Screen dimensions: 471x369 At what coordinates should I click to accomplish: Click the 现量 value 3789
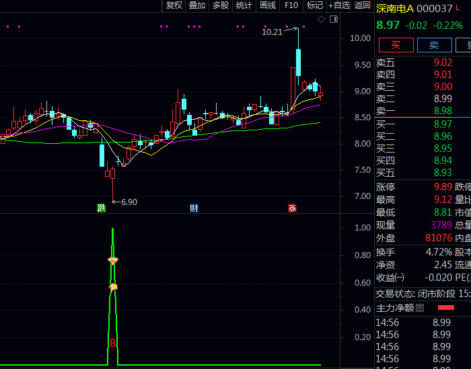[x=441, y=225]
